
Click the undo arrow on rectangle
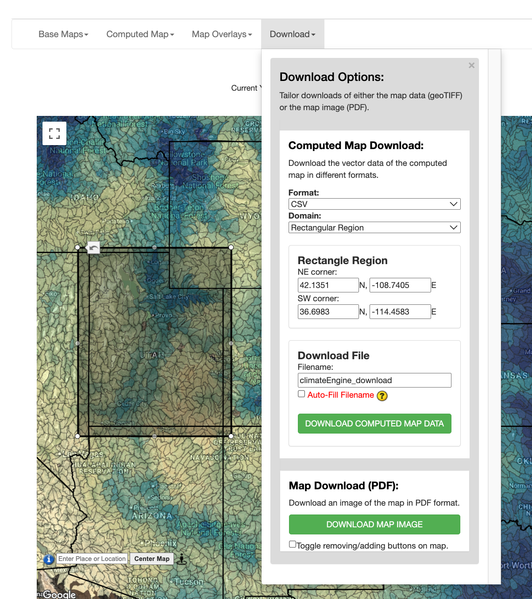coord(93,248)
